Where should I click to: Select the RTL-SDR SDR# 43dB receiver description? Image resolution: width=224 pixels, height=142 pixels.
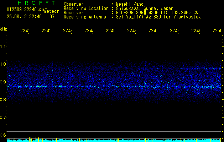pyautogui.click(x=157, y=13)
